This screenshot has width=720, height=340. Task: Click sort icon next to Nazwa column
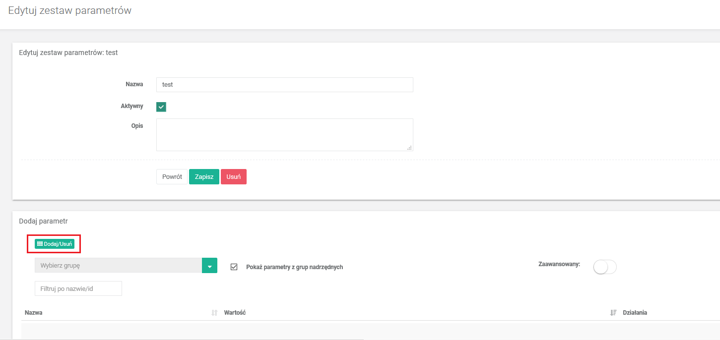pyautogui.click(x=214, y=313)
